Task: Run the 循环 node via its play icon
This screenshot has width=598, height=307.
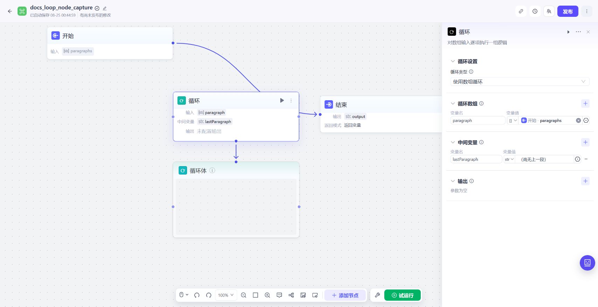Action: click(282, 101)
